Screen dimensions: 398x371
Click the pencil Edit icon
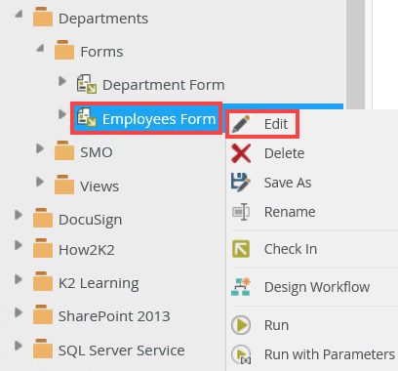[241, 124]
